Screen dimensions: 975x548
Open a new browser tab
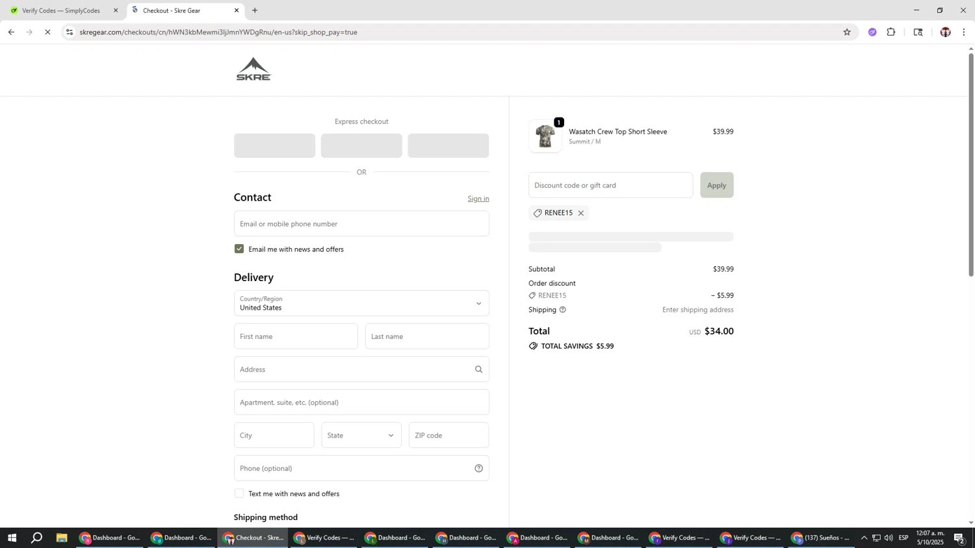click(255, 10)
